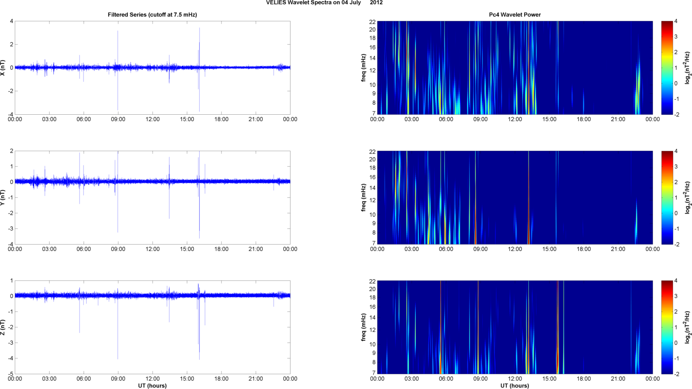Click the 'freq (mHz)' label of the top spectrogram
The height and width of the screenshot is (389, 692).
pyautogui.click(x=364, y=68)
